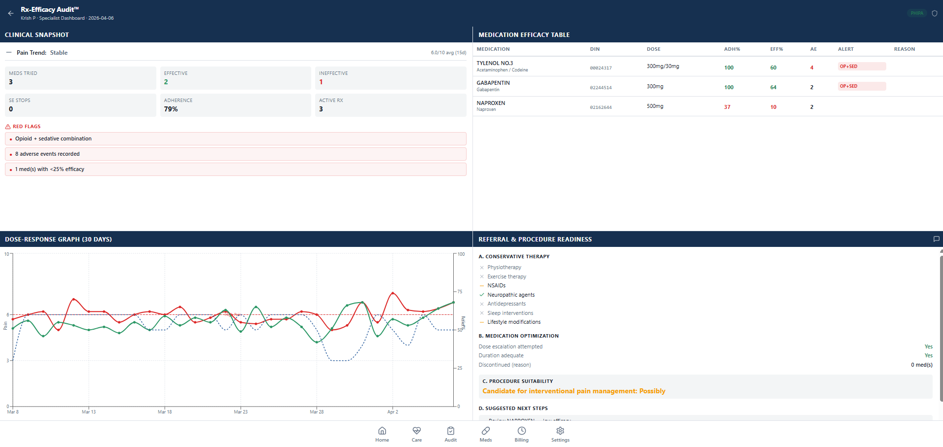The height and width of the screenshot is (447, 943).
Task: Sort by the EFF% column header
Action: pyautogui.click(x=776, y=49)
